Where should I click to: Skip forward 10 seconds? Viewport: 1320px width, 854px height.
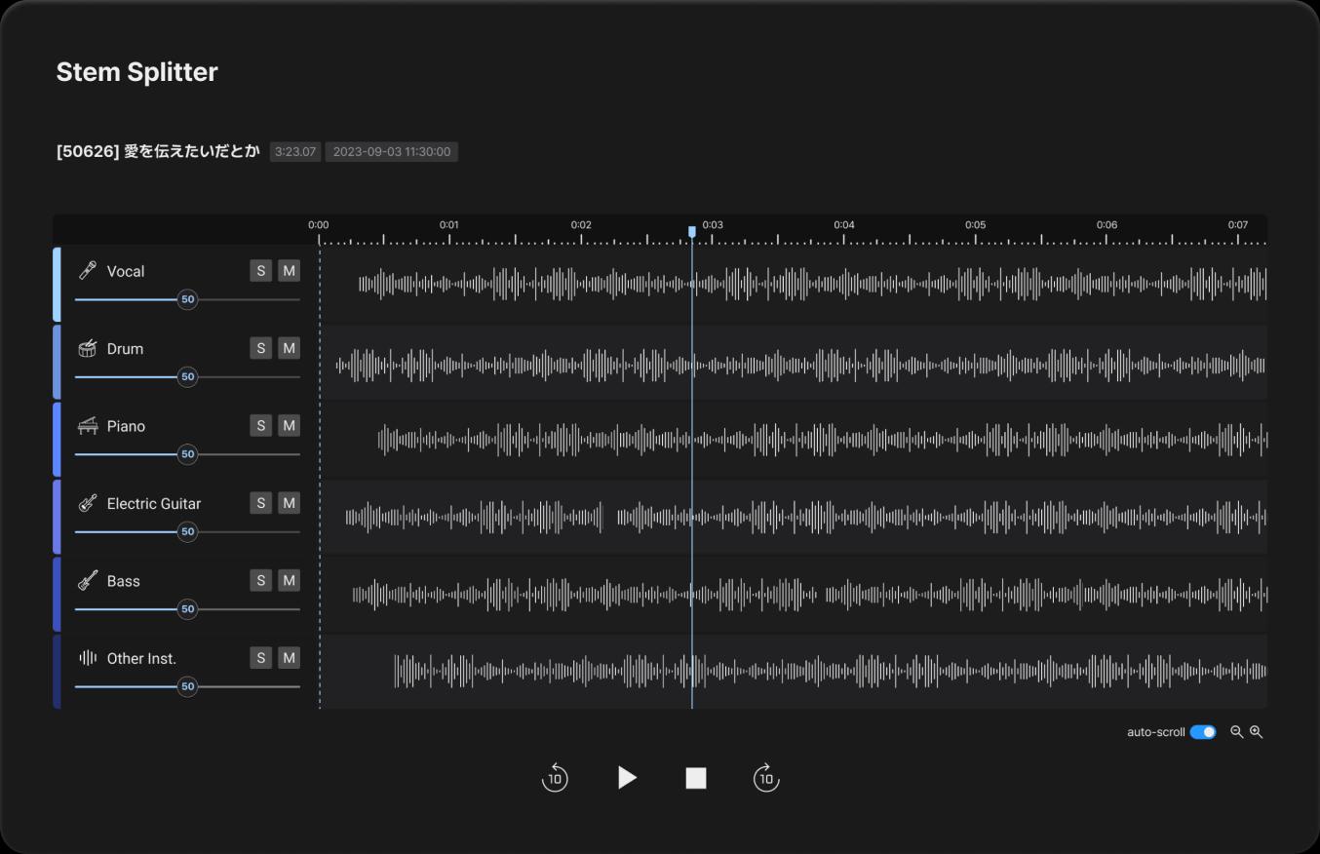766,778
